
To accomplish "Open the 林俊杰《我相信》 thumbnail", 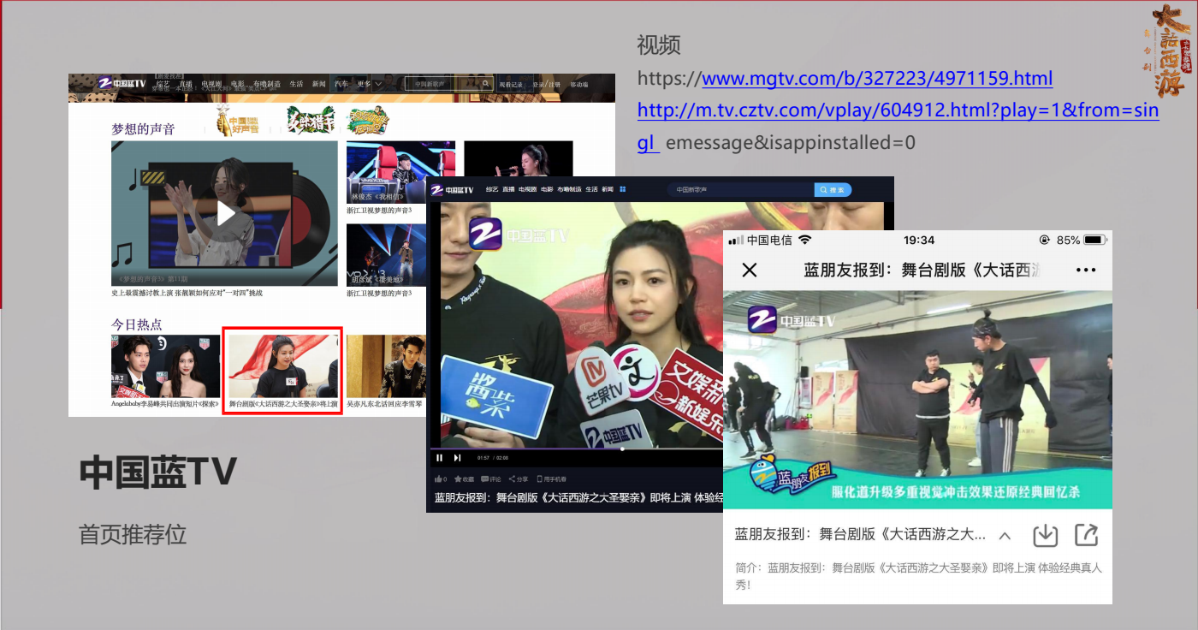I will click(400, 172).
